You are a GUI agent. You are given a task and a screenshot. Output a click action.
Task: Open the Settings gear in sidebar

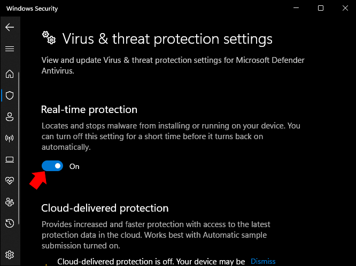[10, 255]
